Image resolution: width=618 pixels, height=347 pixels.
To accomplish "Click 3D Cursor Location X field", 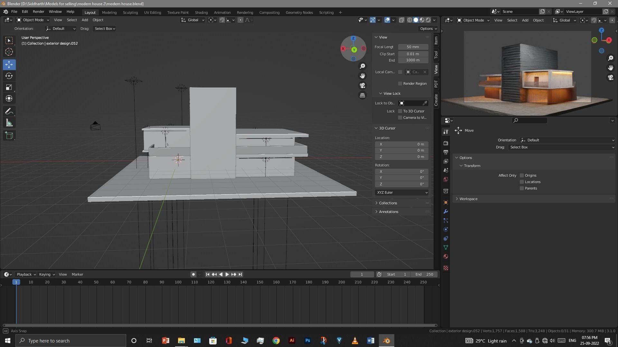I will (x=402, y=144).
